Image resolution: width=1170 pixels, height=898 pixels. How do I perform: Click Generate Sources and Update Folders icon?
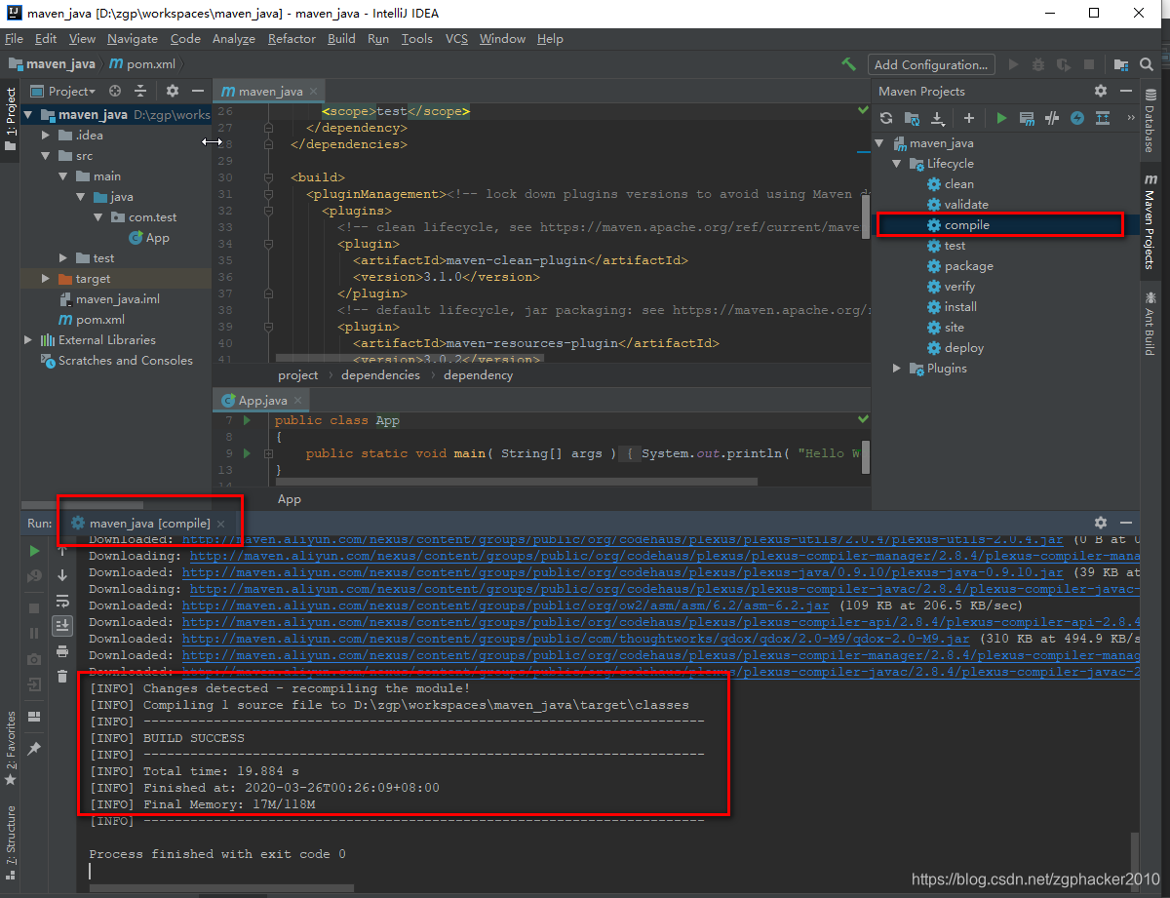click(912, 118)
